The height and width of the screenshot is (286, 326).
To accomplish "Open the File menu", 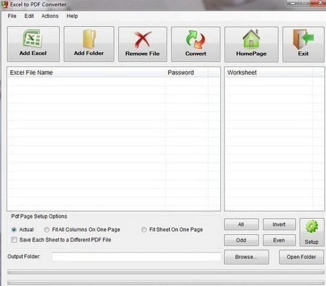I will 12,16.
